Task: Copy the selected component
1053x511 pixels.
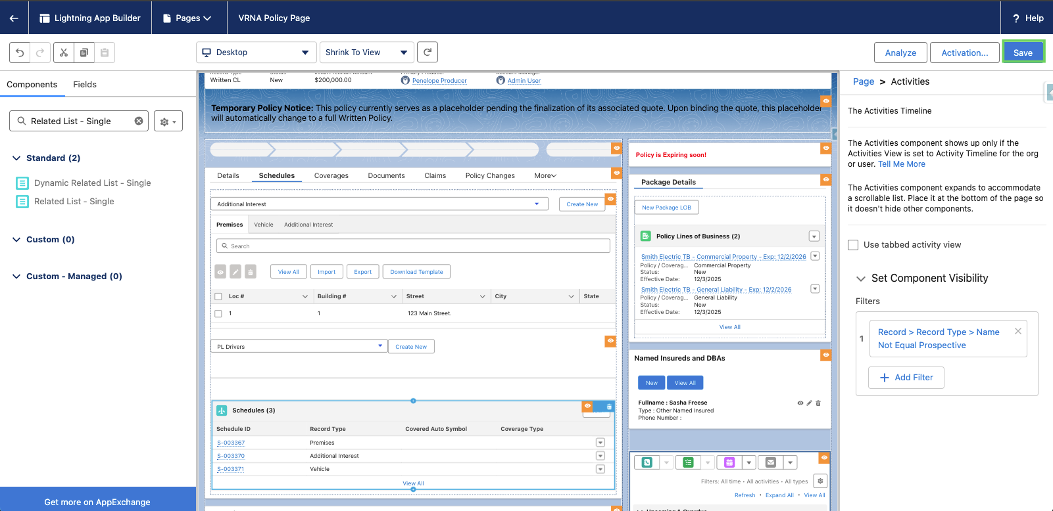Action: click(84, 53)
